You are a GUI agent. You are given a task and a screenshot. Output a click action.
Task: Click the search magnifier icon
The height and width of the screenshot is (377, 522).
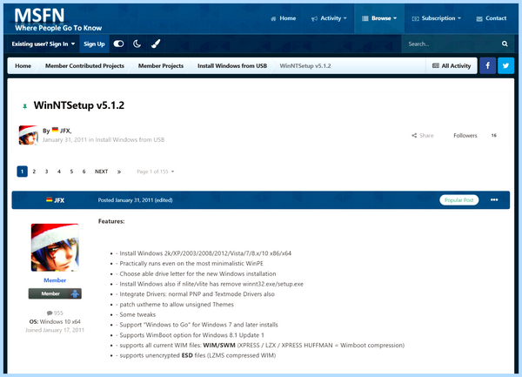[x=505, y=44]
